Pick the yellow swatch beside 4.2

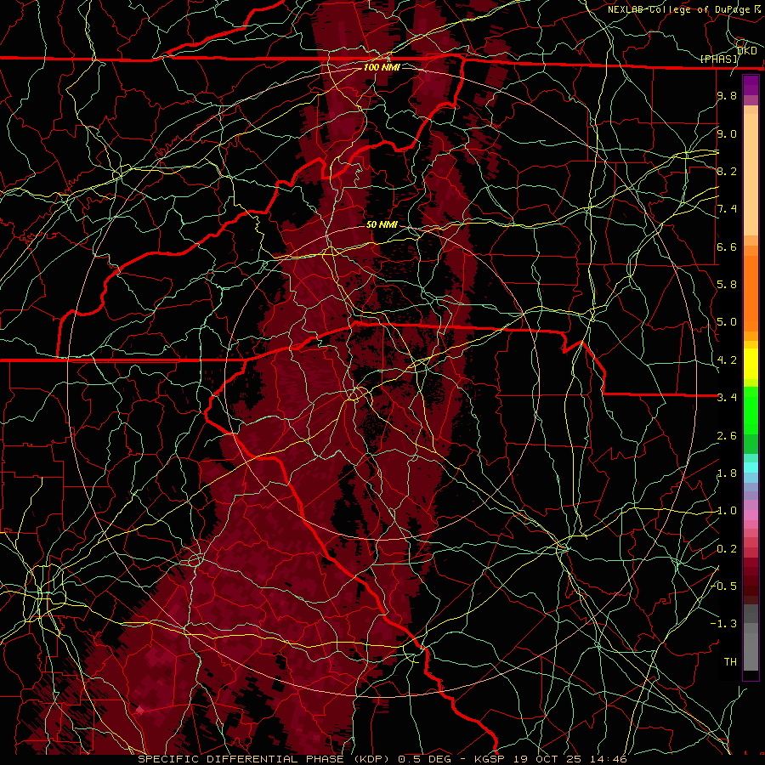(x=751, y=364)
